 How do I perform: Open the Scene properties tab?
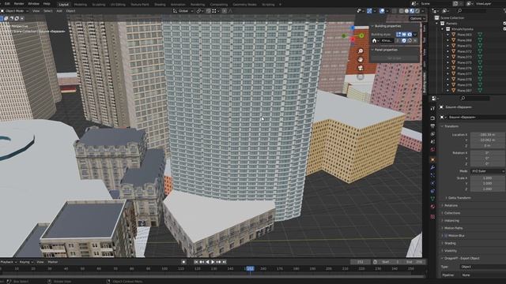point(432,142)
